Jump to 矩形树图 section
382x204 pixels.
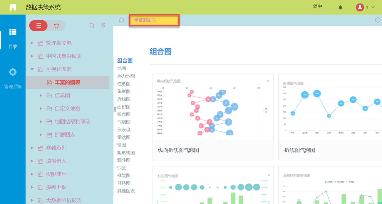(x=126, y=152)
